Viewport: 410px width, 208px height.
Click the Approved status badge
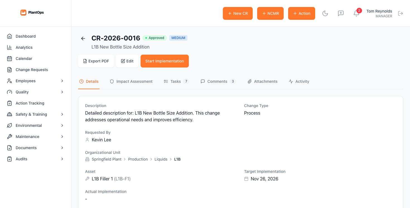[155, 38]
